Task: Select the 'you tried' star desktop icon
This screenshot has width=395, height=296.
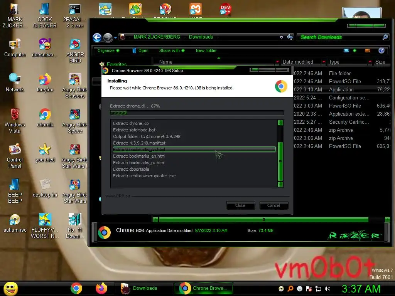Action: [45, 153]
